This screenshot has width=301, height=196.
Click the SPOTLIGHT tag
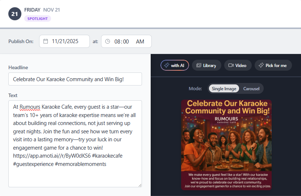click(x=38, y=19)
